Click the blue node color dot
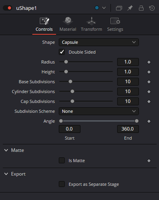Image resolution: width=159 pixels, height=200 pixels. coord(97,8)
